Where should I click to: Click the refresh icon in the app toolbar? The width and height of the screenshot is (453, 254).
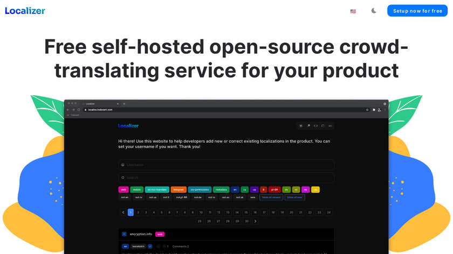(323, 126)
